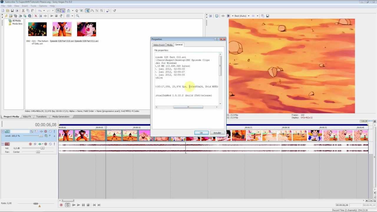Click Track Motion icon on video track 1

36,131
